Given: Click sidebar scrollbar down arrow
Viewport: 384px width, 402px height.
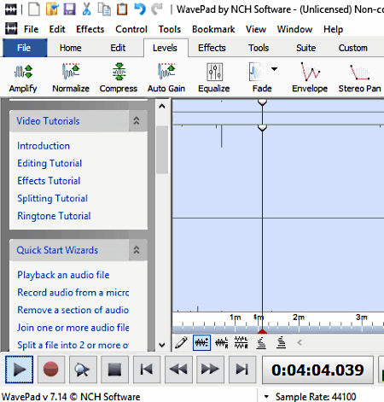Looking at the screenshot, I should (x=162, y=345).
